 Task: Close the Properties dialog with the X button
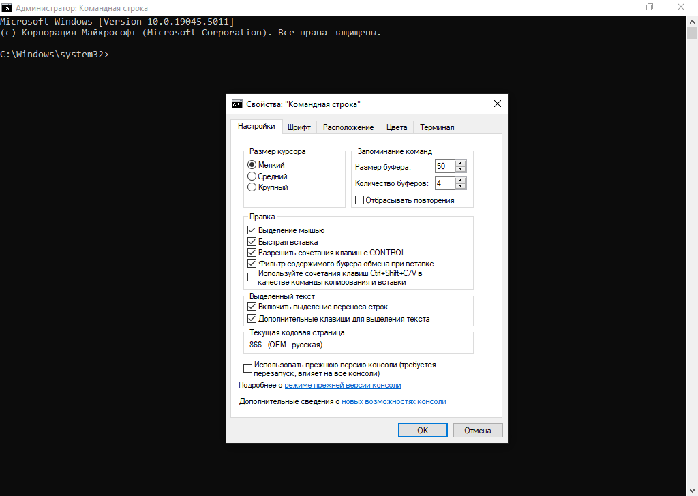click(x=498, y=104)
